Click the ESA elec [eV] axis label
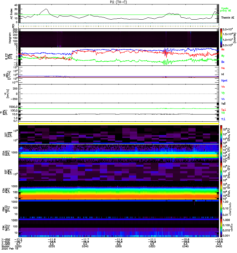The width and height of the screenshot is (237, 253). pyautogui.click(x=5, y=191)
